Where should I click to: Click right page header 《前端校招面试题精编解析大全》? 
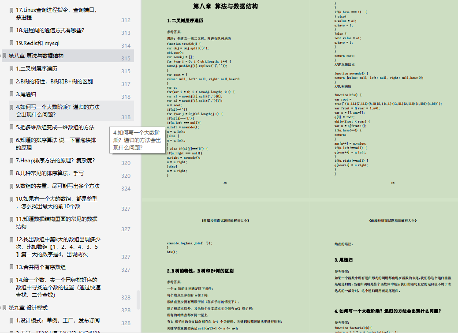[393, 221]
